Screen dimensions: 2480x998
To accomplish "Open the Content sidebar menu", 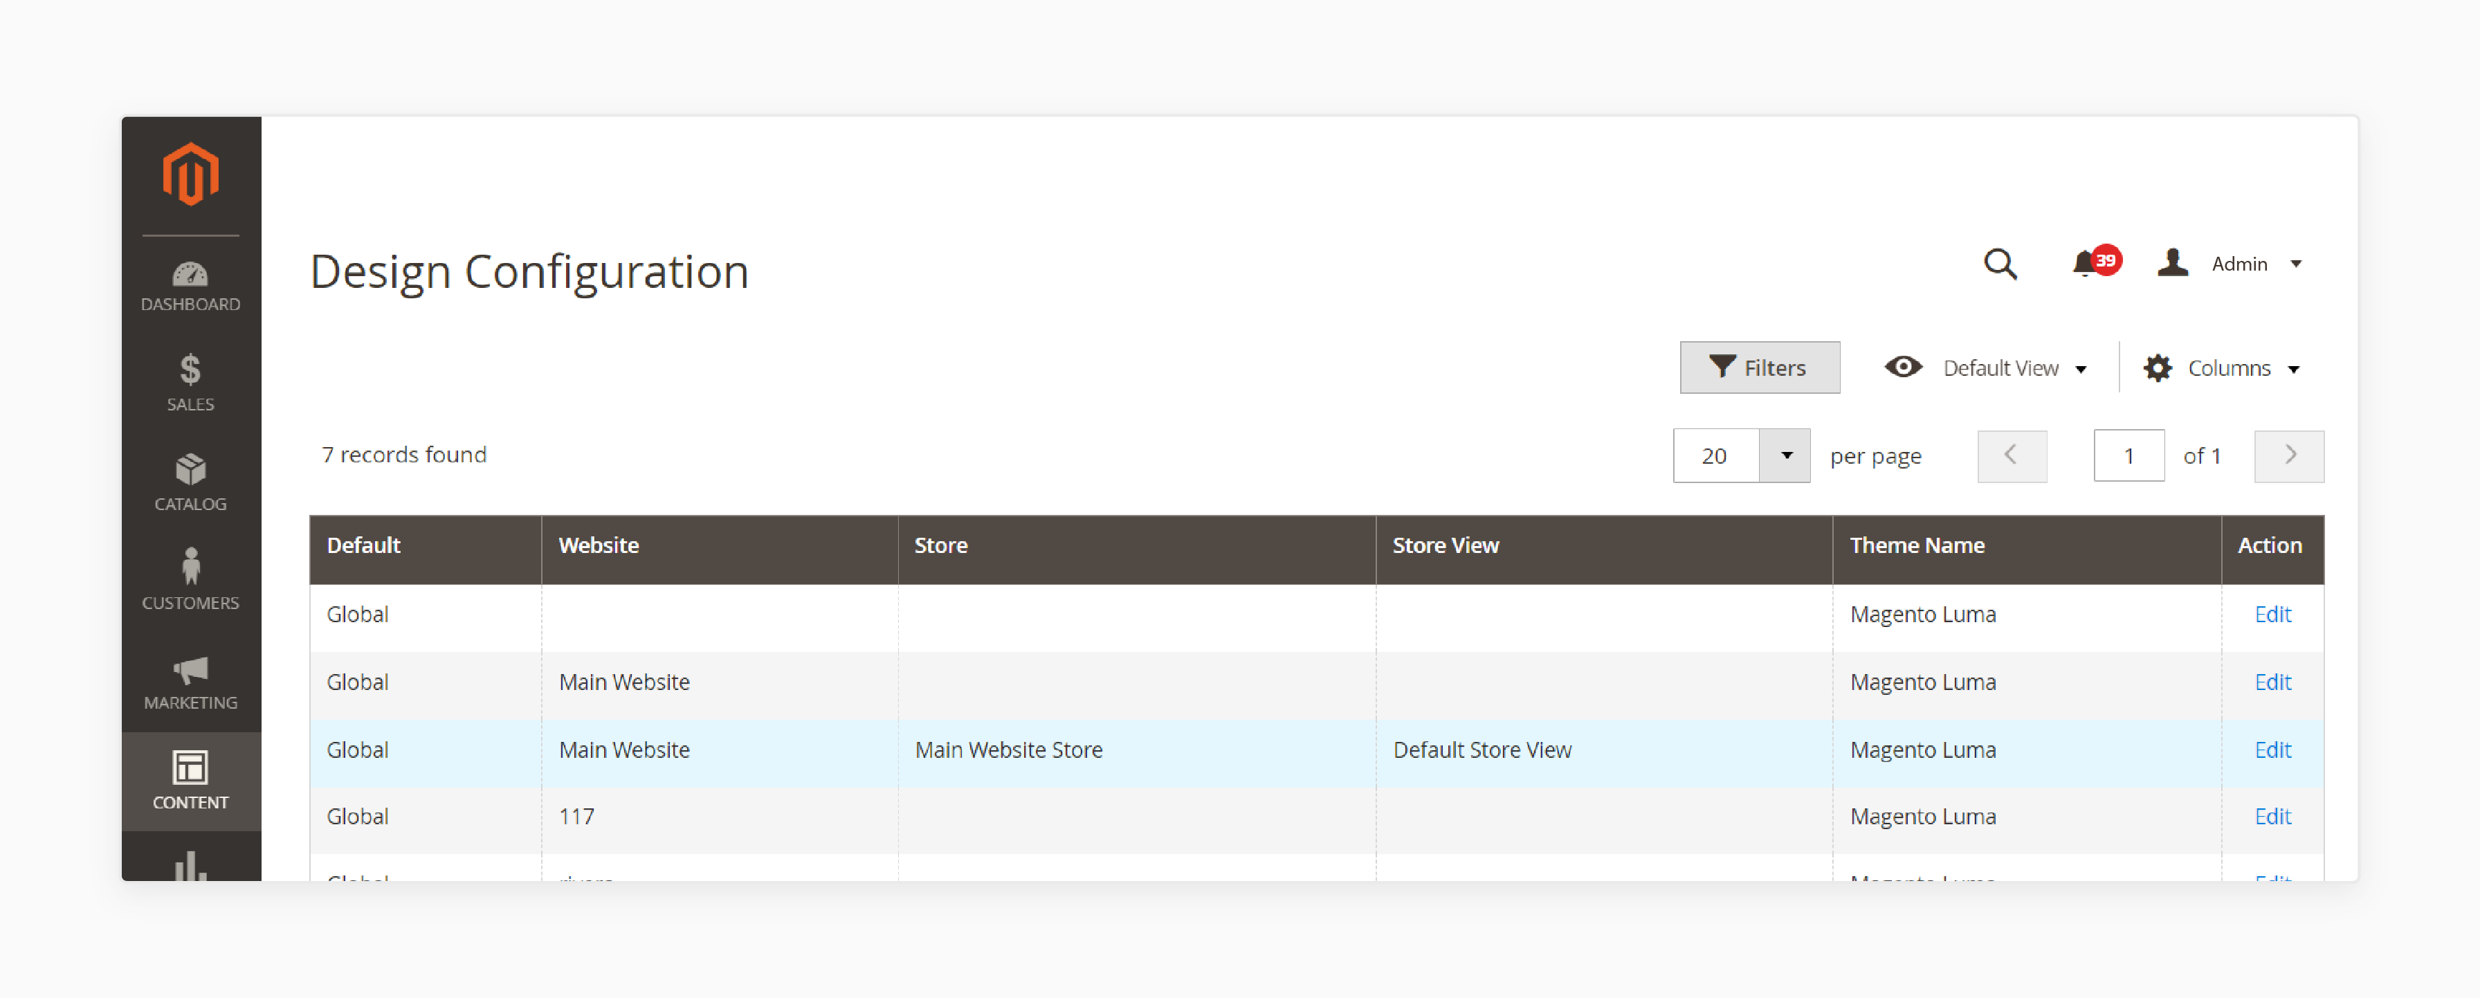I will click(x=190, y=781).
